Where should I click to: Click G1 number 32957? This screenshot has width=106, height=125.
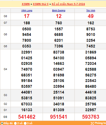pyautogui.click(x=91, y=110)
